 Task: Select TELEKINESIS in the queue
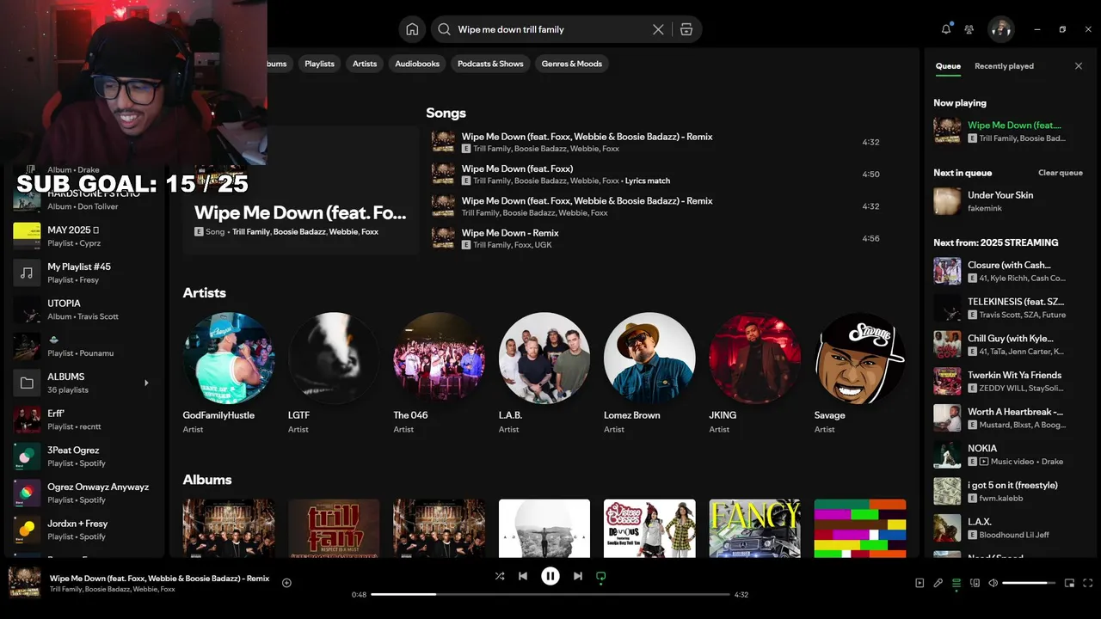tap(1009, 308)
